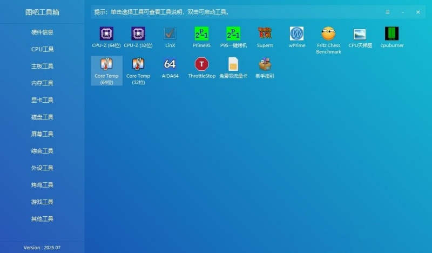Switch to CPU工具 category

[x=42, y=49]
